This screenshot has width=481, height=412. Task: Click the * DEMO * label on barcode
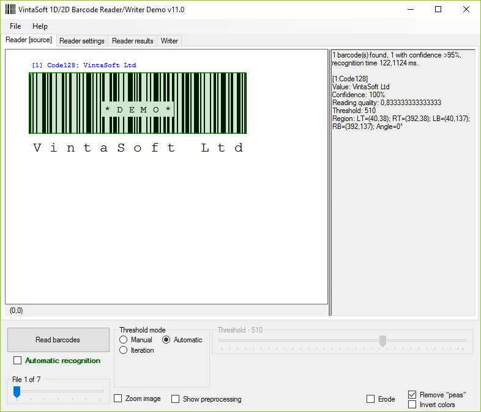click(138, 109)
